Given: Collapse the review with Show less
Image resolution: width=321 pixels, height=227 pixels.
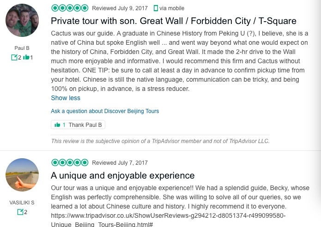Looking at the screenshot, I should tap(66, 98).
